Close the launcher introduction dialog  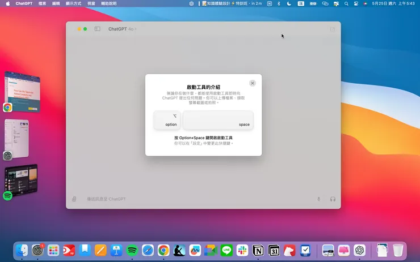click(x=253, y=83)
